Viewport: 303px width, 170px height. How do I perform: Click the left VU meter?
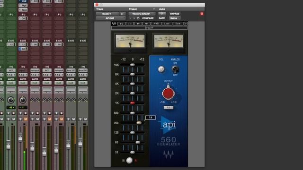(130, 41)
